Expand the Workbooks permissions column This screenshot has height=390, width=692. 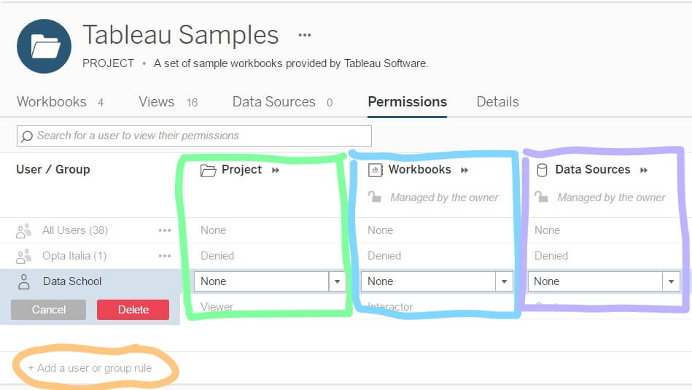pos(464,170)
